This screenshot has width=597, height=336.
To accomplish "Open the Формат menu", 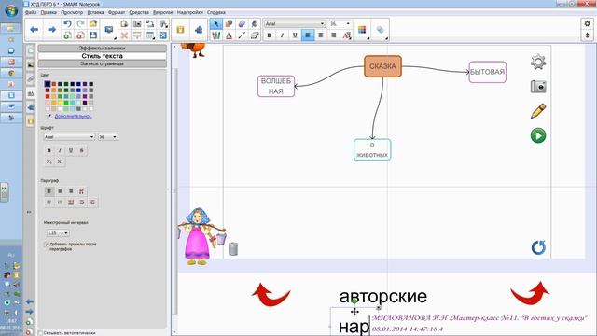I will [117, 12].
